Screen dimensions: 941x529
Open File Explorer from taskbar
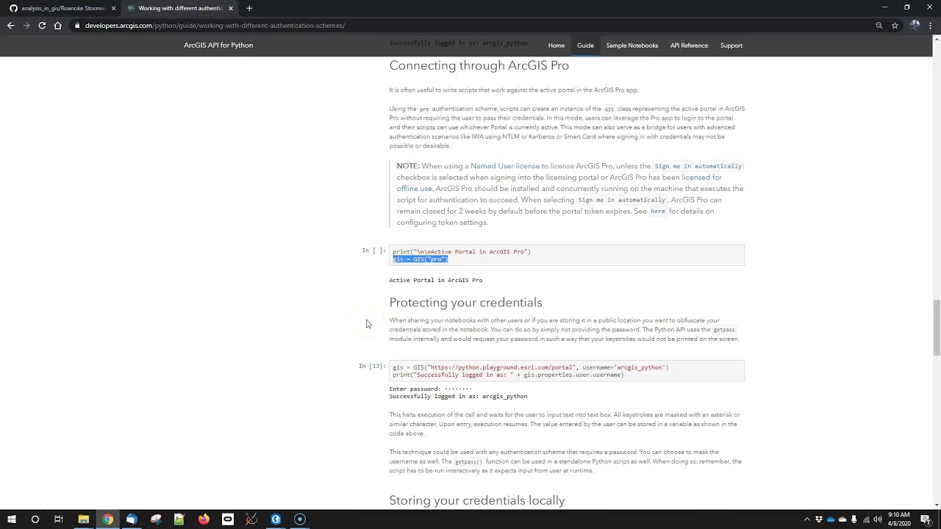[84, 519]
